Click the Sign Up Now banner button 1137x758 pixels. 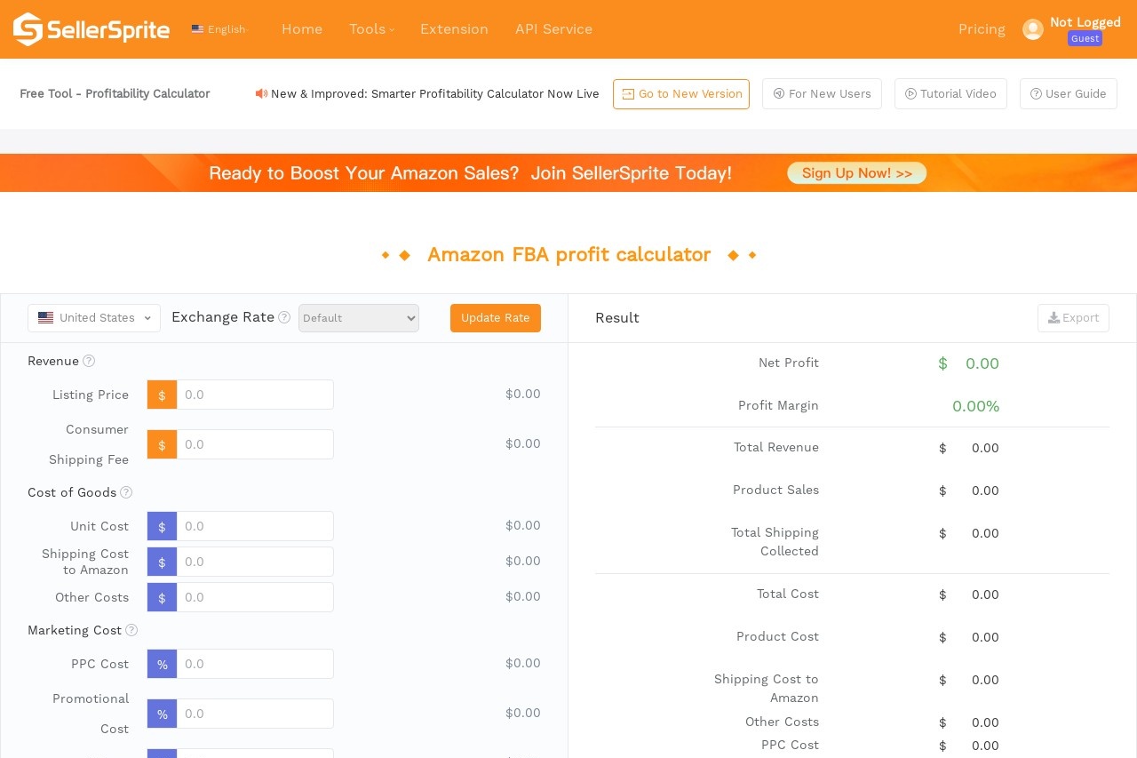point(856,173)
